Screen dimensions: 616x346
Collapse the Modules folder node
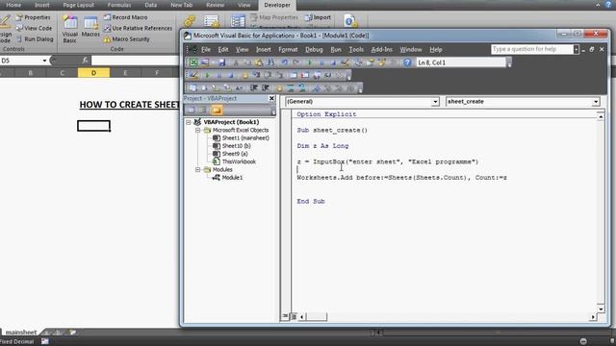[x=198, y=169]
